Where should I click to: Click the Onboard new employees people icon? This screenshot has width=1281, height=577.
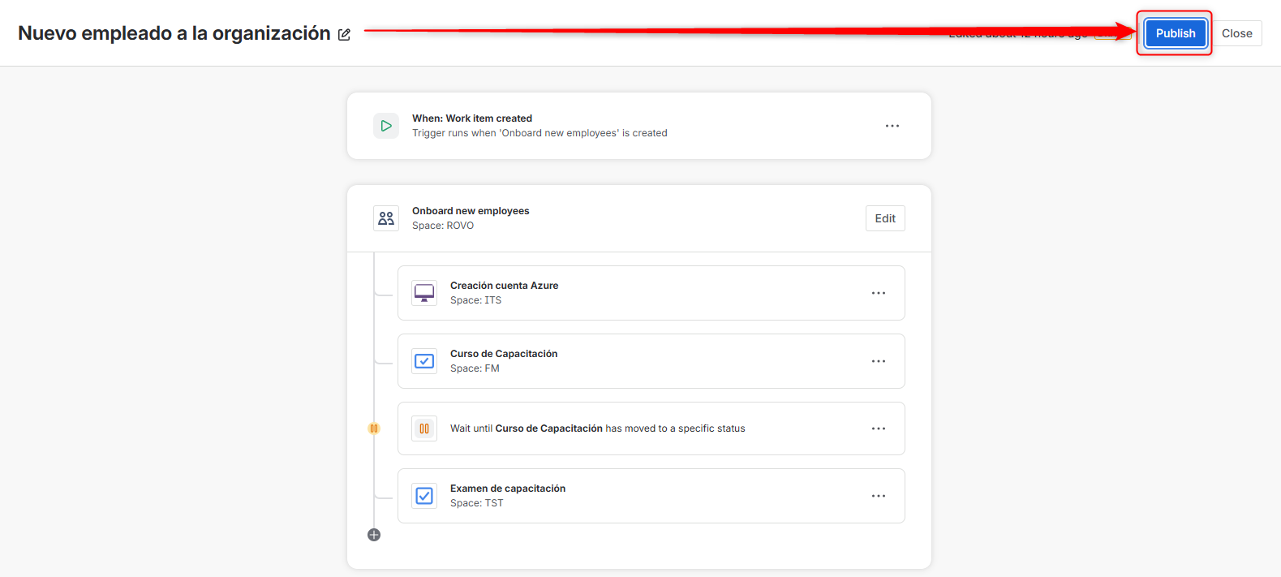pyautogui.click(x=386, y=218)
